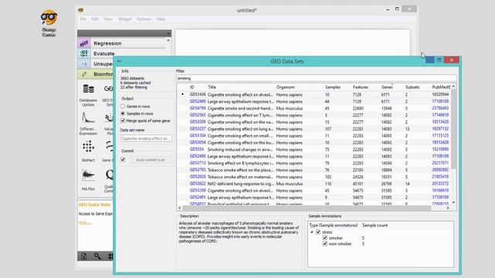Open the Widget menu
495x278 pixels.
125,19
